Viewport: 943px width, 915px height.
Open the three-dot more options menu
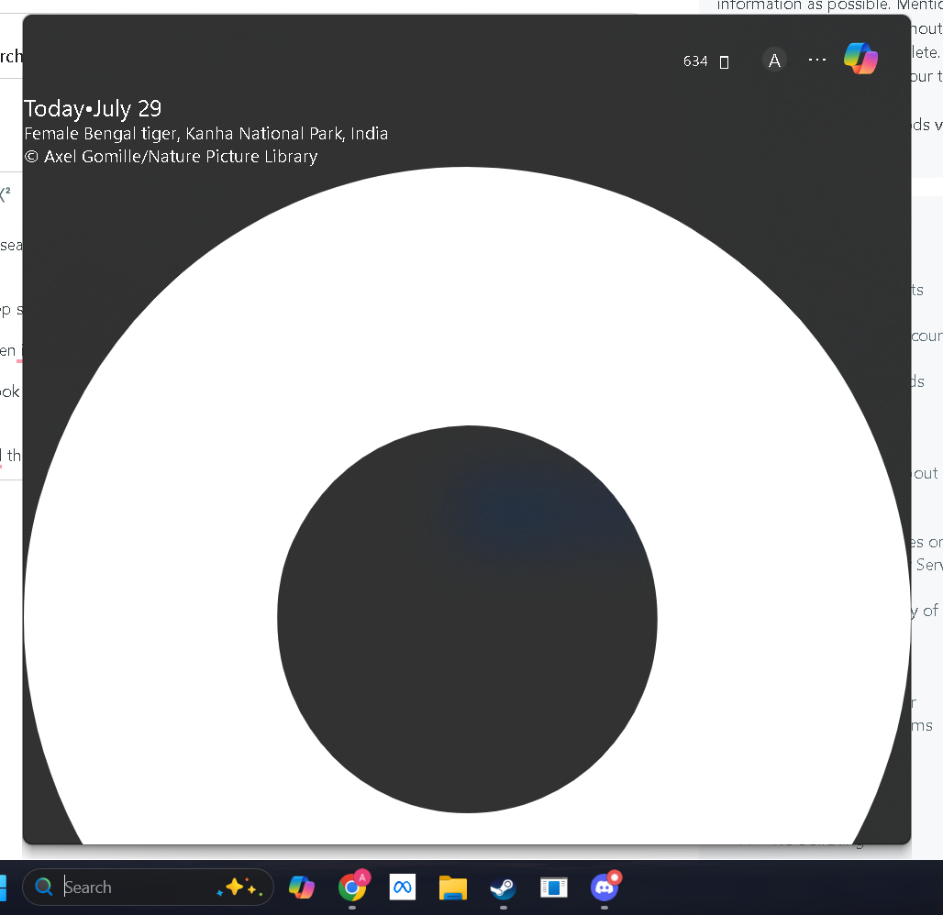(x=816, y=60)
